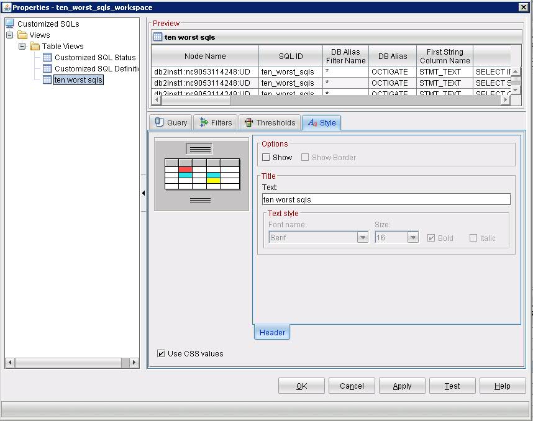Click the Test button
Image resolution: width=533 pixels, height=421 pixels.
pyautogui.click(x=452, y=386)
